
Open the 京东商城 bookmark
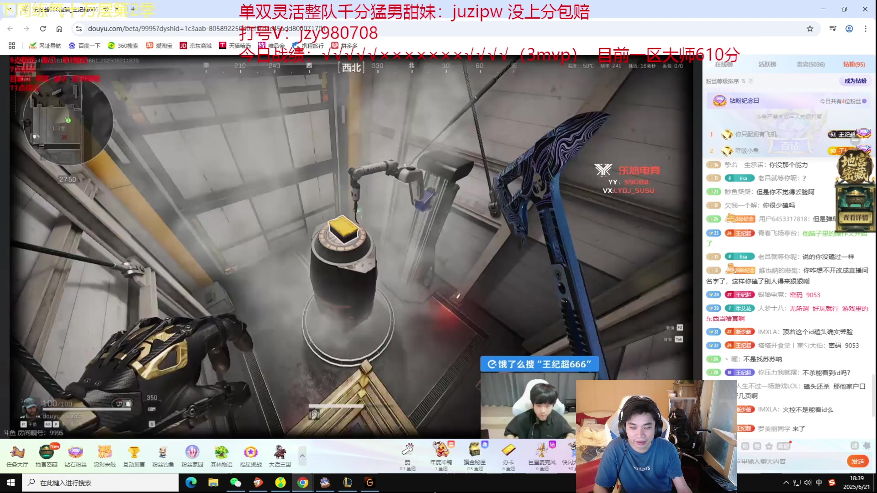[x=196, y=46]
